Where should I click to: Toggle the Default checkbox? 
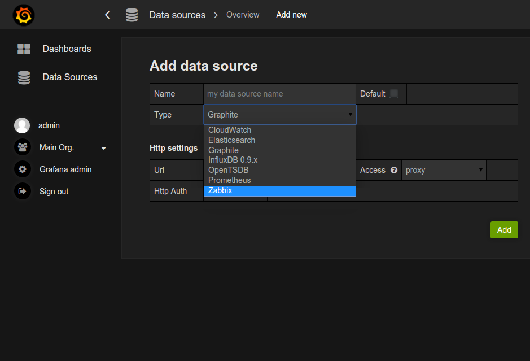(x=394, y=94)
